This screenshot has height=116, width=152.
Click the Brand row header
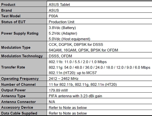point(23,10)
